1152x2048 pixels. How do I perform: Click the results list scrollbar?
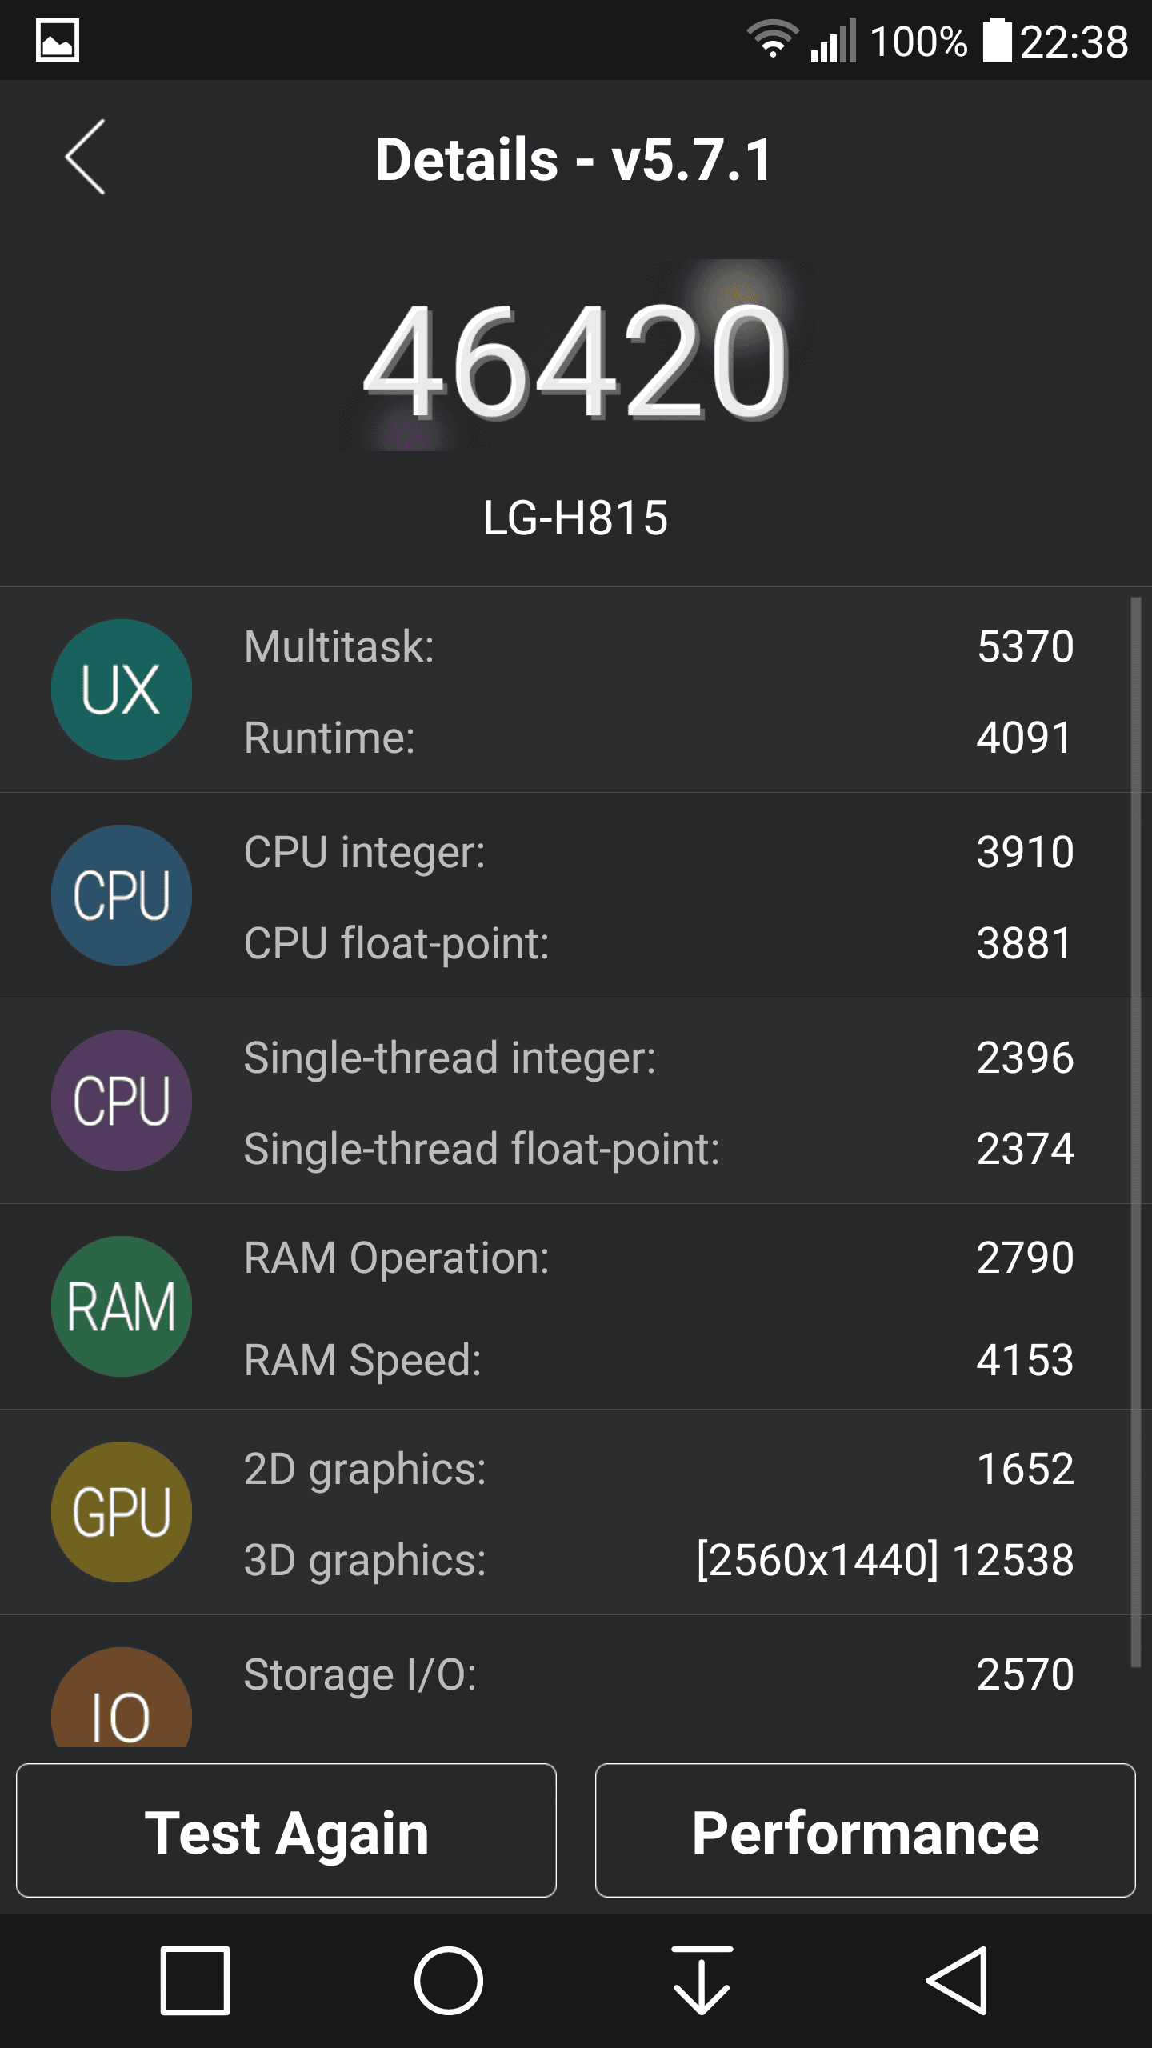(1135, 1132)
